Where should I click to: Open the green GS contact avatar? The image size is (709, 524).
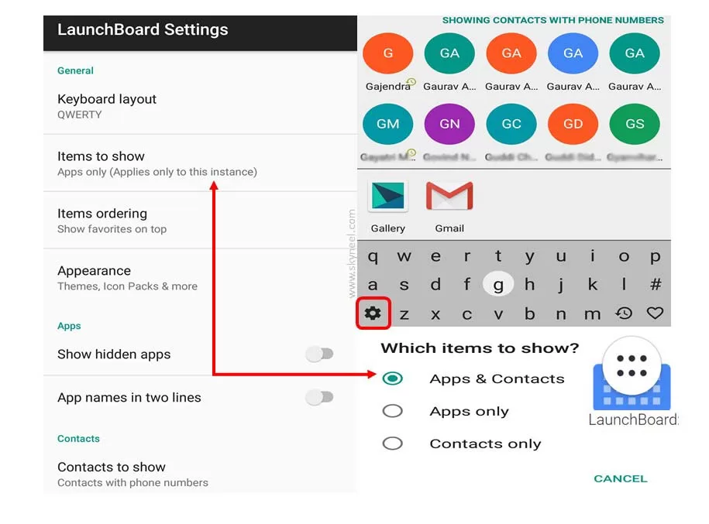(635, 124)
